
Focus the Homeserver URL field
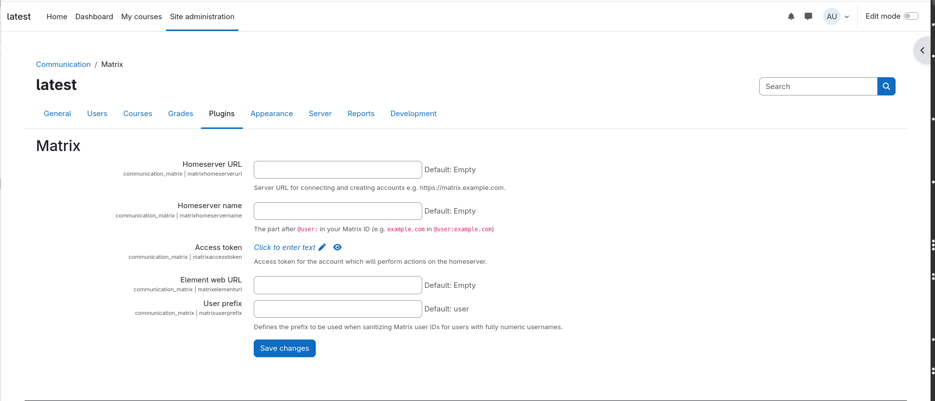point(338,170)
